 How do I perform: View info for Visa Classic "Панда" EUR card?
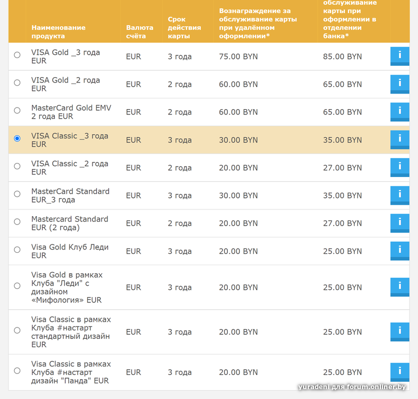coord(400,372)
